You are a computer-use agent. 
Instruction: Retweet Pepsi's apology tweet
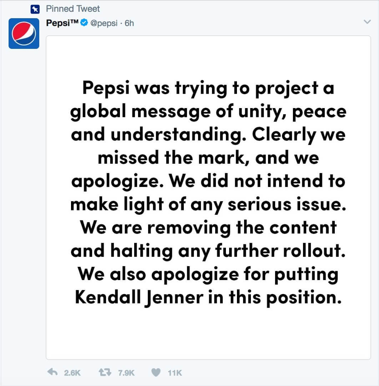click(x=105, y=372)
